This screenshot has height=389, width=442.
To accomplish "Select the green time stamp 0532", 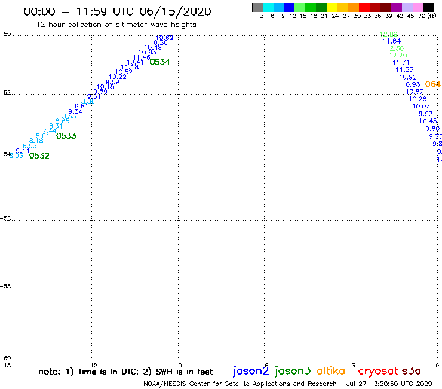I will (x=39, y=156).
